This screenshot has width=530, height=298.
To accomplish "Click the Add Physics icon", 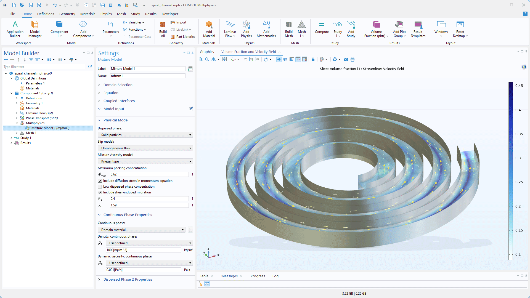I will [x=246, y=29].
